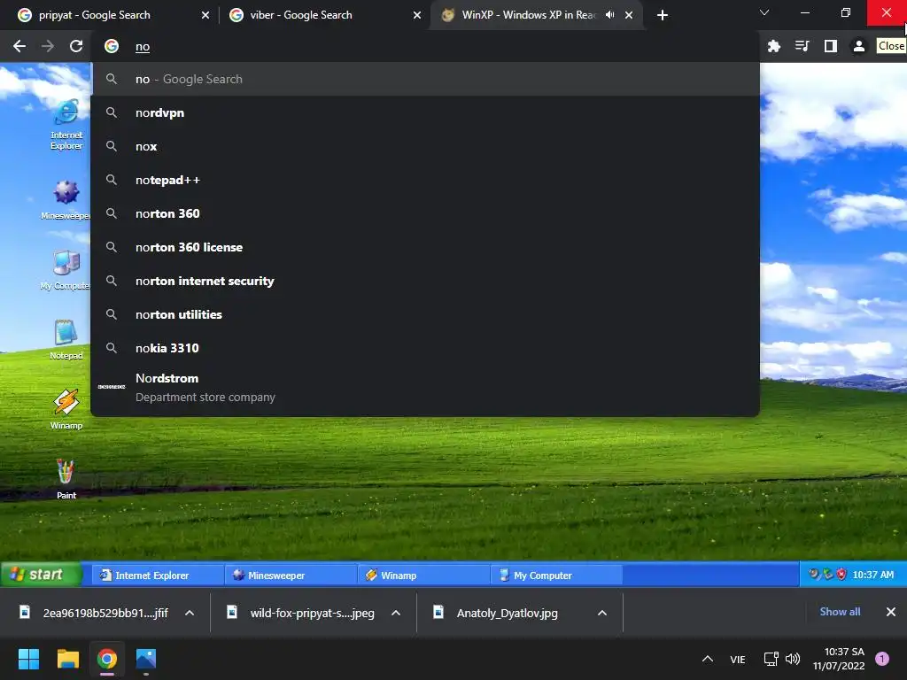Open the Extensions puzzle icon

tap(773, 46)
